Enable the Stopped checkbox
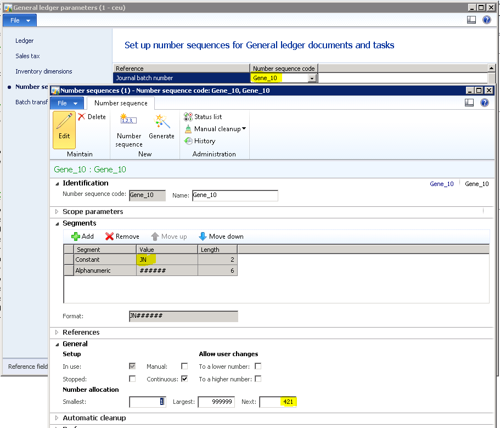Screen dimensions: 500x428 pyautogui.click(x=132, y=379)
